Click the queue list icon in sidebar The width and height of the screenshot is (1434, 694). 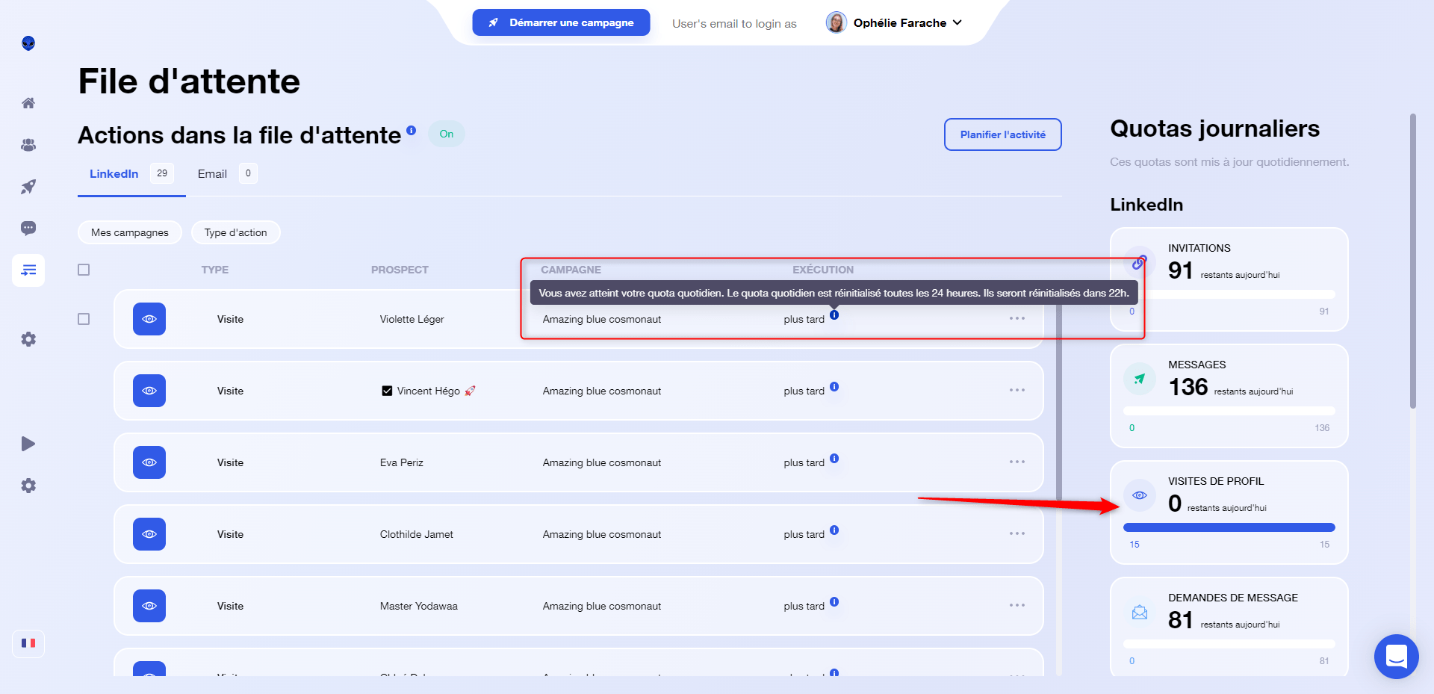(x=28, y=270)
